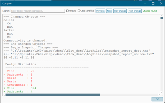Image resolution: width=165 pixels, height=103 pixels.
Task: Click the search text input field
Action: tap(38, 11)
